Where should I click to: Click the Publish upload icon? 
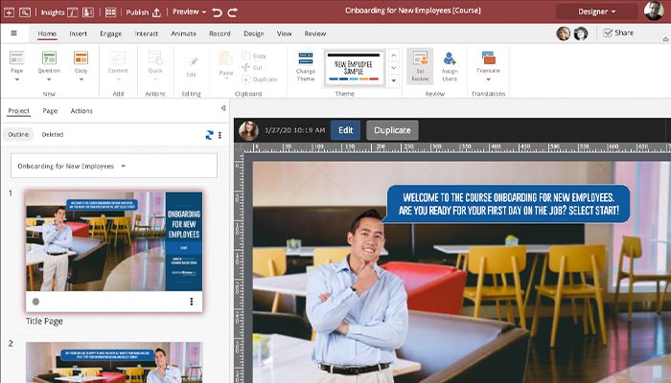[157, 12]
